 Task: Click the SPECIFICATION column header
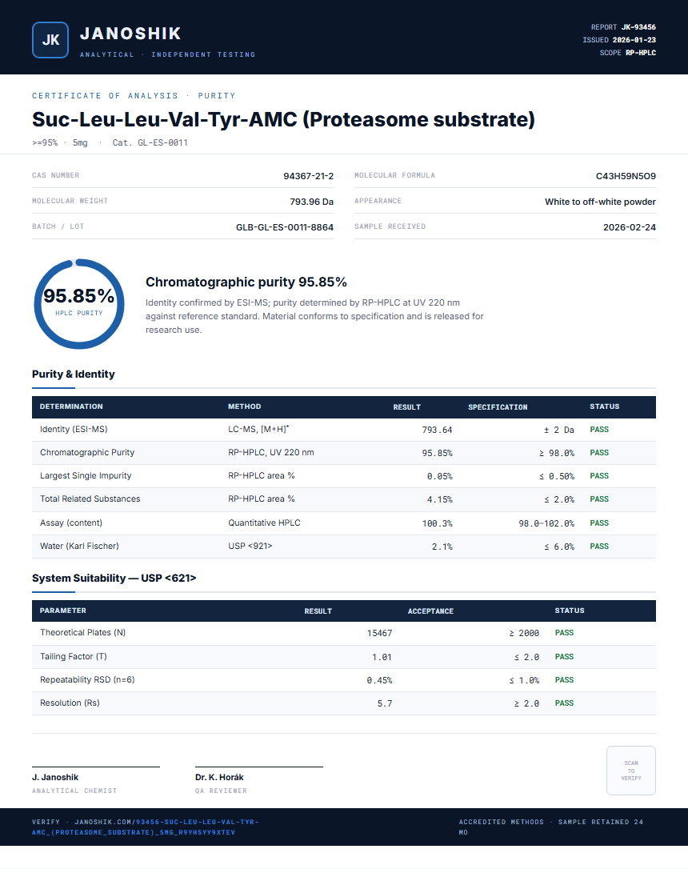pos(498,406)
